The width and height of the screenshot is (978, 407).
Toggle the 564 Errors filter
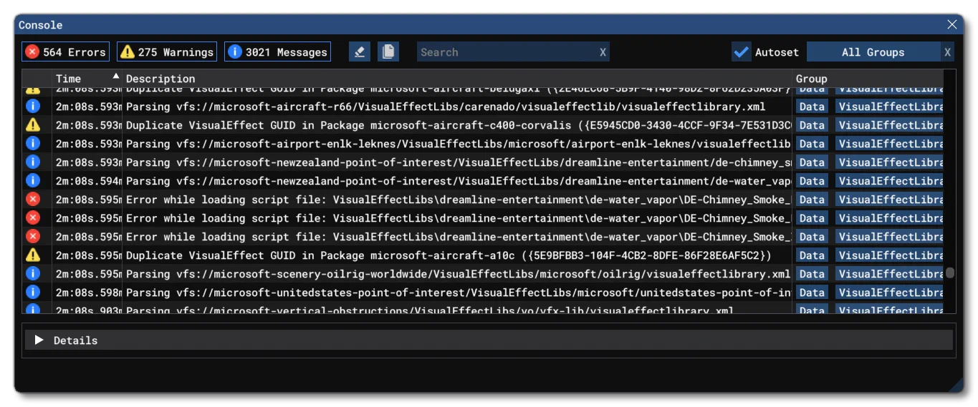point(65,52)
